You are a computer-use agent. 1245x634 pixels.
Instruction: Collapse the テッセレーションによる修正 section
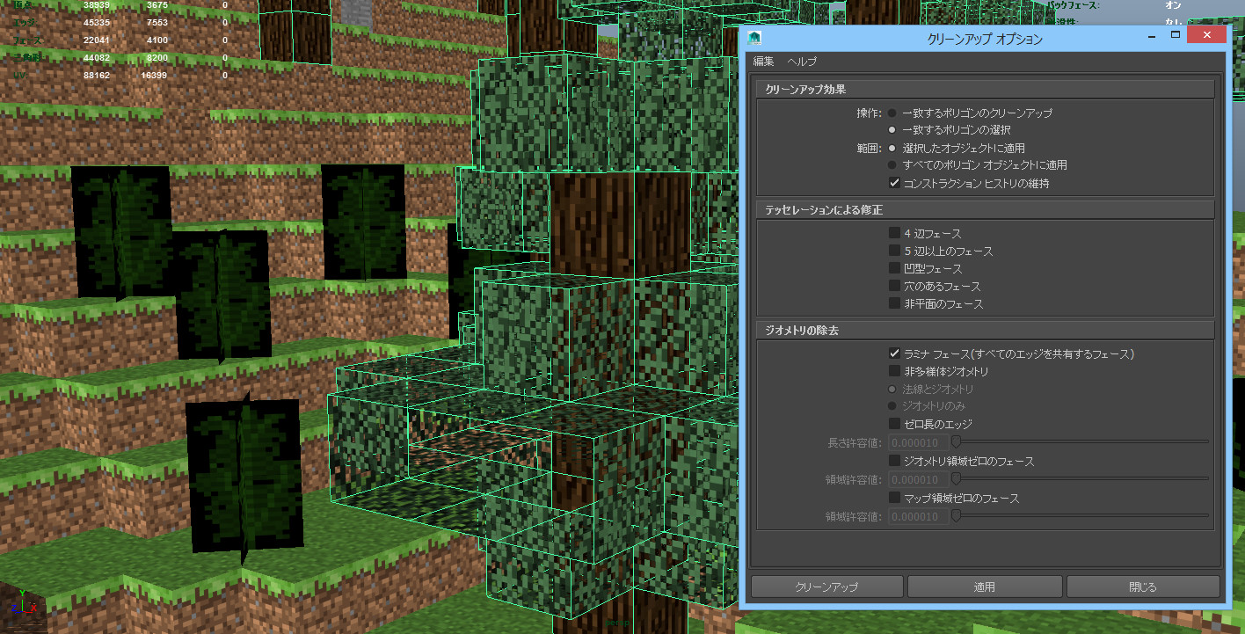click(x=985, y=209)
